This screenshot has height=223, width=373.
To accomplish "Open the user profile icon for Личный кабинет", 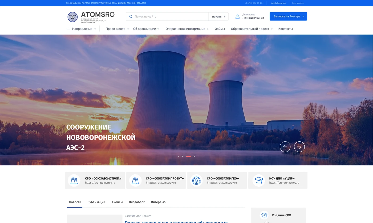I will click(237, 16).
